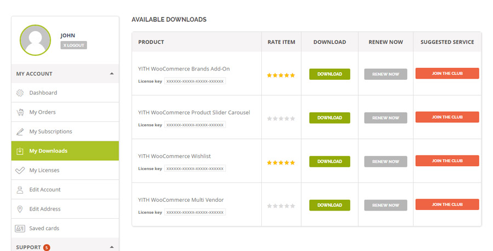Go to My Subscriptions
The image size is (493, 251).
65,132
